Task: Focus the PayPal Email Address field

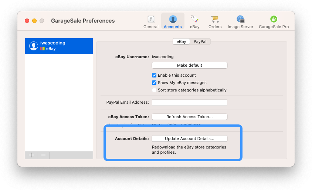Action: (189, 102)
